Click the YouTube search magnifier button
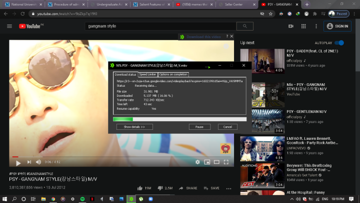Viewport: 360px width, 203px height. click(x=244, y=26)
